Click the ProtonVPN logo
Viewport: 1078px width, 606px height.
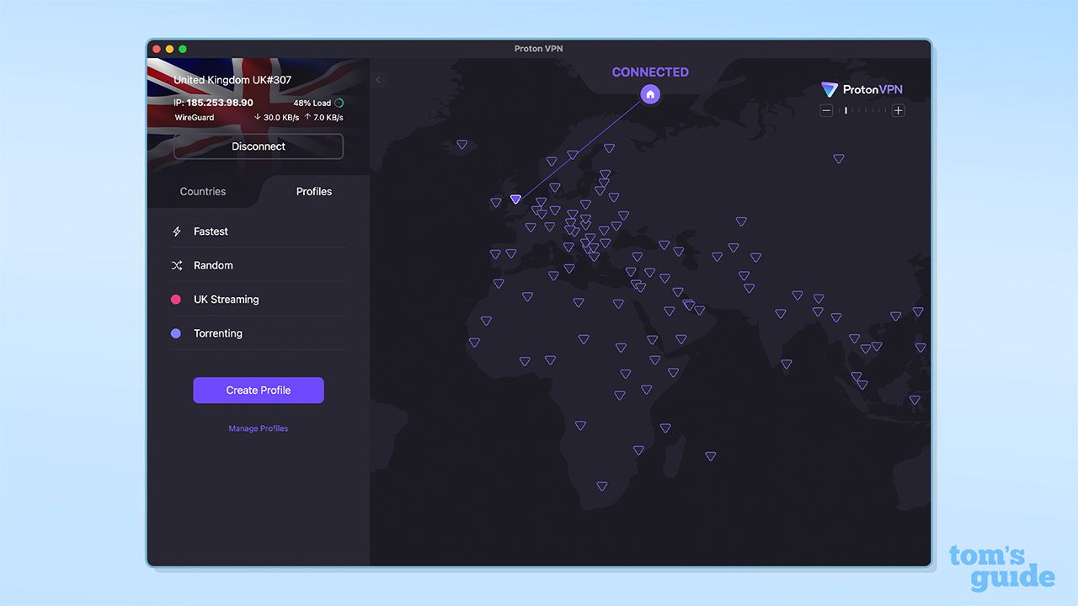coord(862,89)
